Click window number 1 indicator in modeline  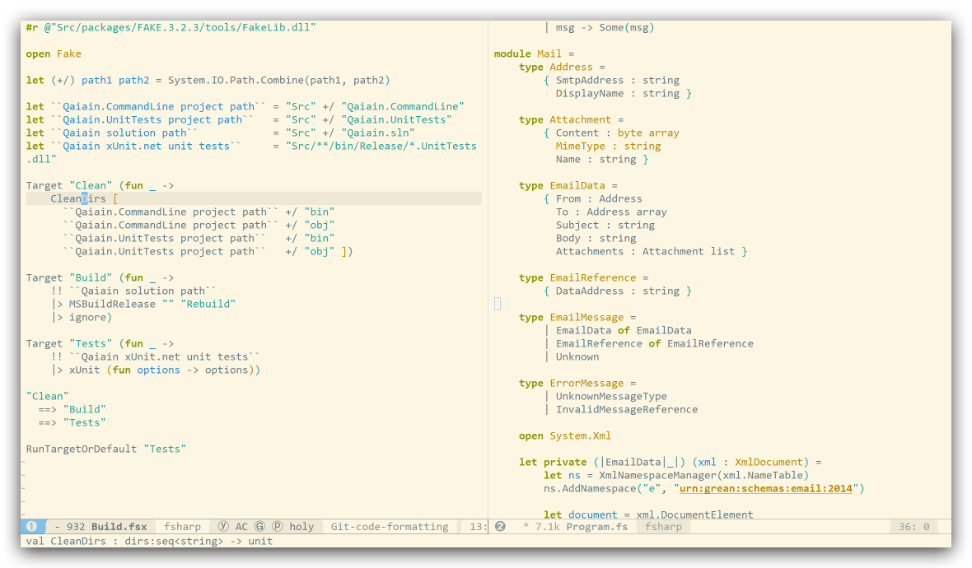click(x=31, y=527)
